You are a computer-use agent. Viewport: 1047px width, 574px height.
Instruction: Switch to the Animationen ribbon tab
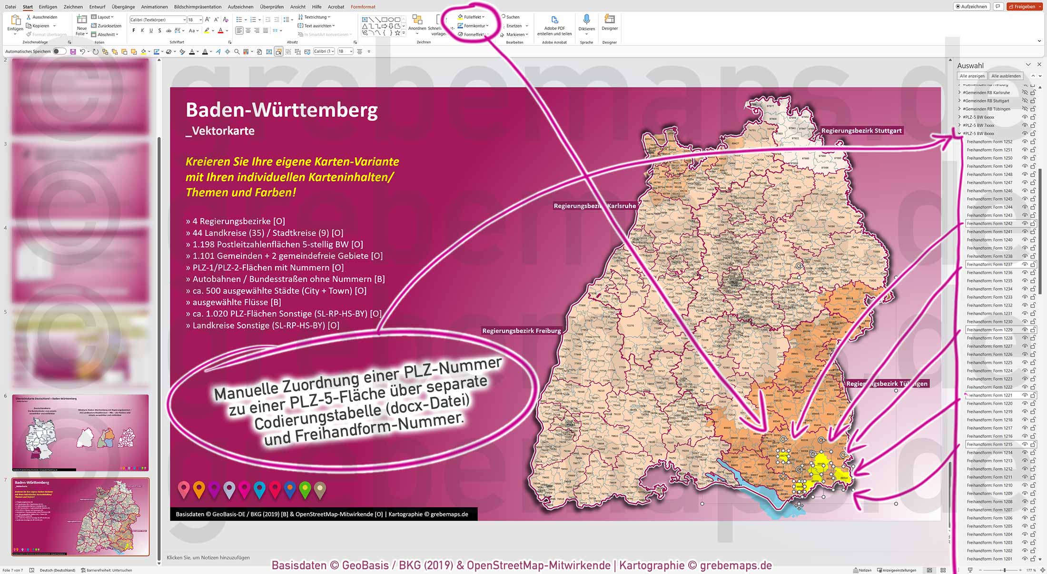pyautogui.click(x=154, y=7)
